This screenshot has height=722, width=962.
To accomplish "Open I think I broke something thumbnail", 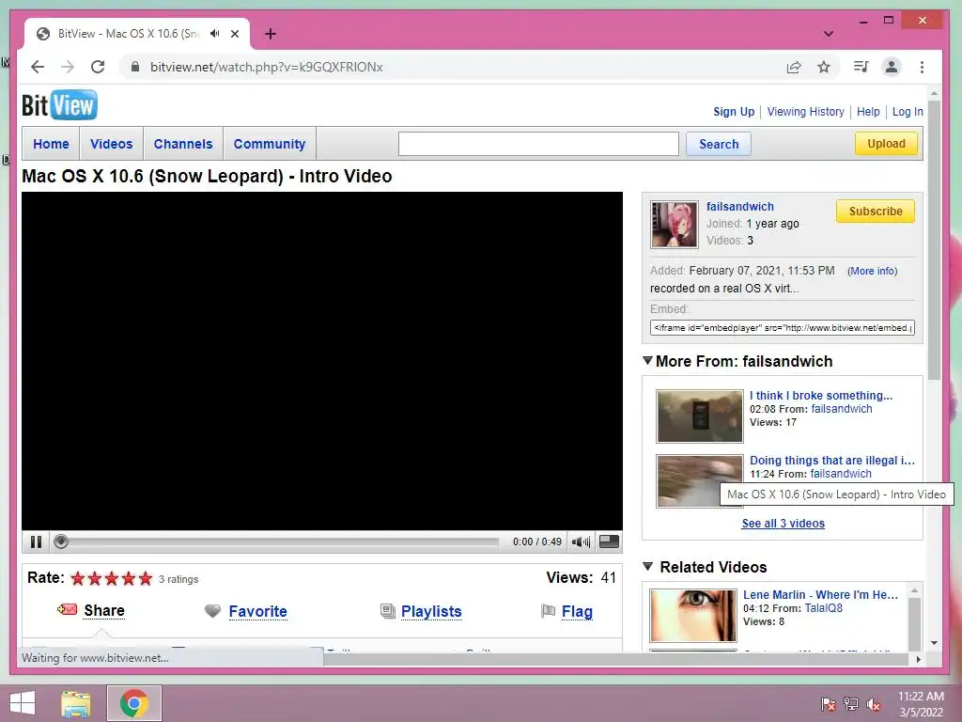I will pyautogui.click(x=699, y=416).
